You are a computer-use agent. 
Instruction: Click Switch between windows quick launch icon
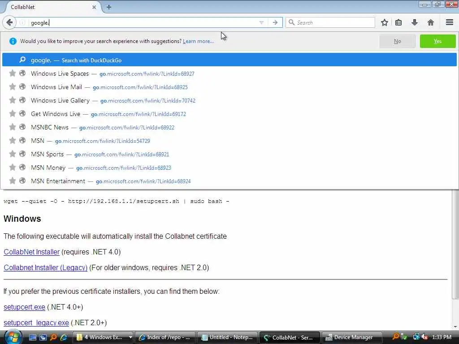[43, 337]
